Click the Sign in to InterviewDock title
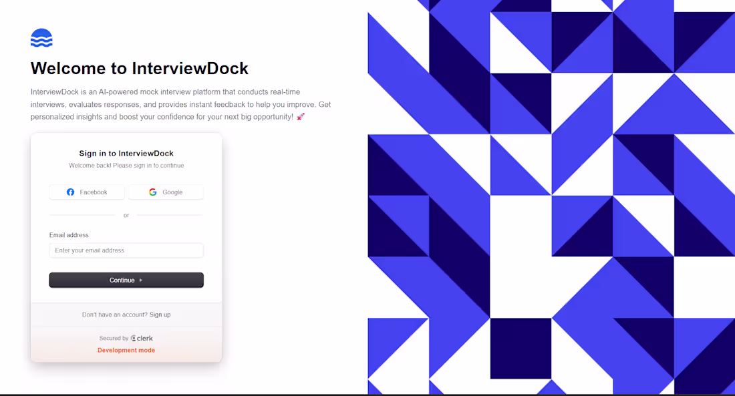The width and height of the screenshot is (735, 396). (126, 153)
